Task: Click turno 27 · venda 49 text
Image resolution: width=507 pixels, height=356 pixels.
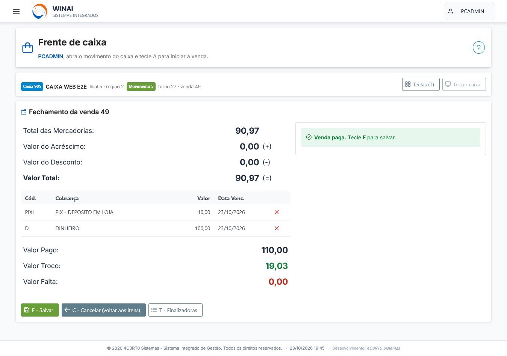Action: coord(179,87)
